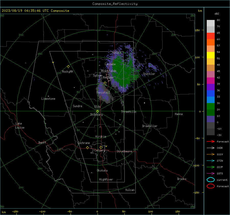230x215 pixels.
Task: Click the Hanna city label
Action: click(179, 114)
